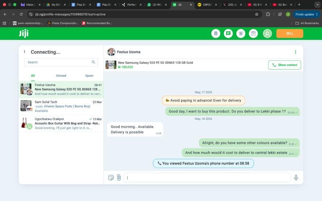Click the message text input box
322x201 pixels.
pyautogui.click(x=207, y=178)
